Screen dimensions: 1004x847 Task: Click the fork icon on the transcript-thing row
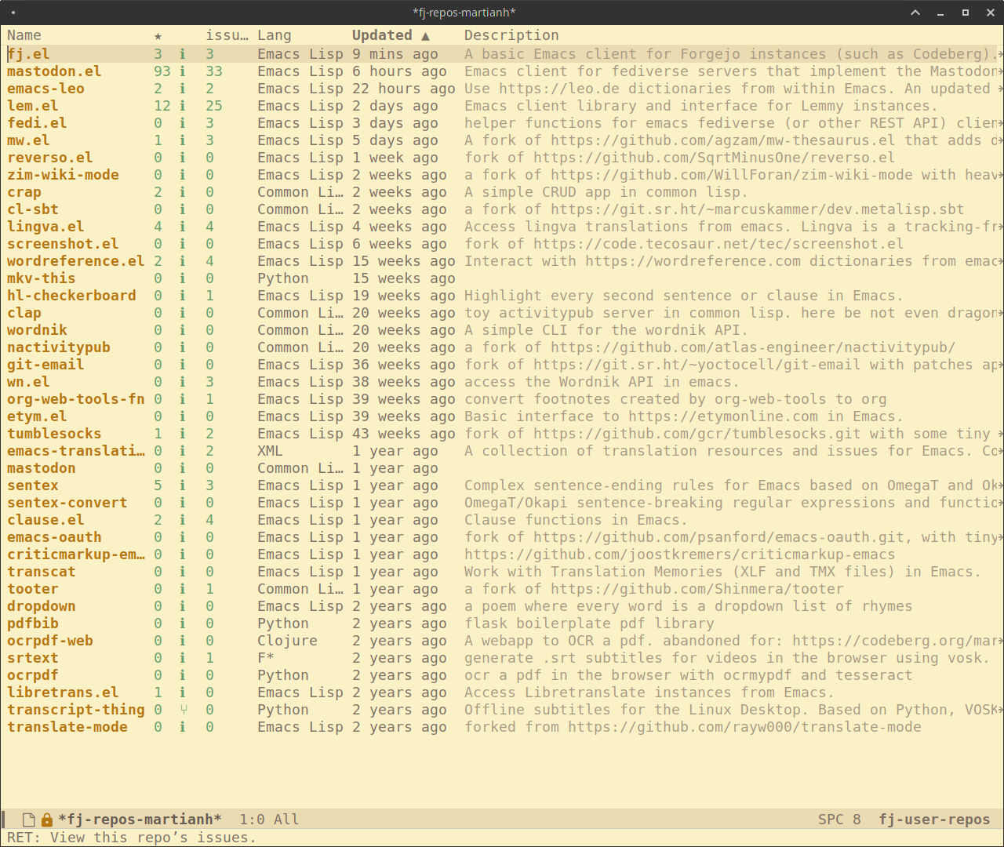click(182, 710)
